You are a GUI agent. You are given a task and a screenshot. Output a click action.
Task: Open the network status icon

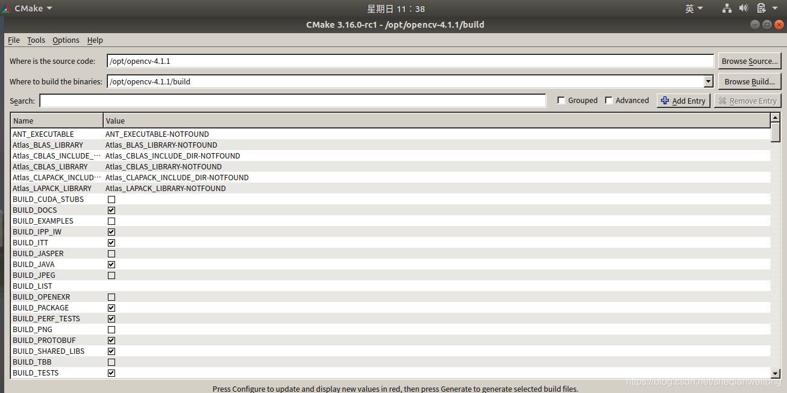pos(727,8)
